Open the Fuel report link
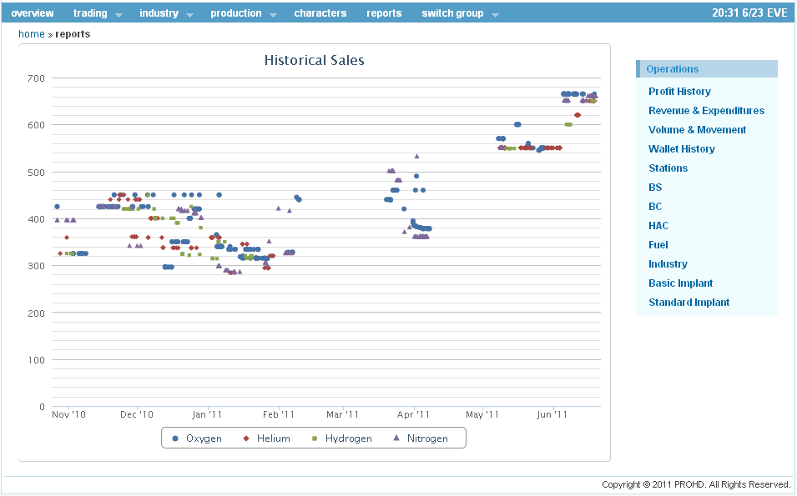Image resolution: width=797 pixels, height=496 pixels. point(658,245)
